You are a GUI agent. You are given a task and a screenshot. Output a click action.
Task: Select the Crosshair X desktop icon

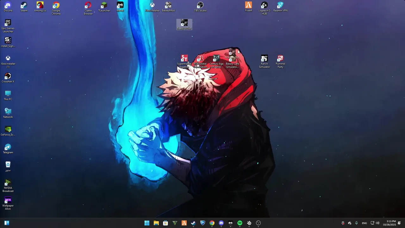tap(8, 78)
